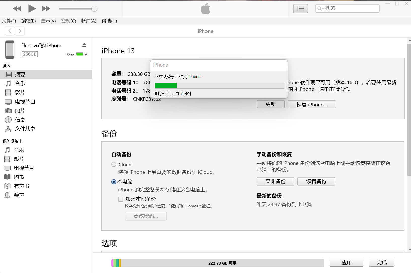Click the restore progress bar in the dialog
Screen dimensions: 411x273
(x=220, y=86)
